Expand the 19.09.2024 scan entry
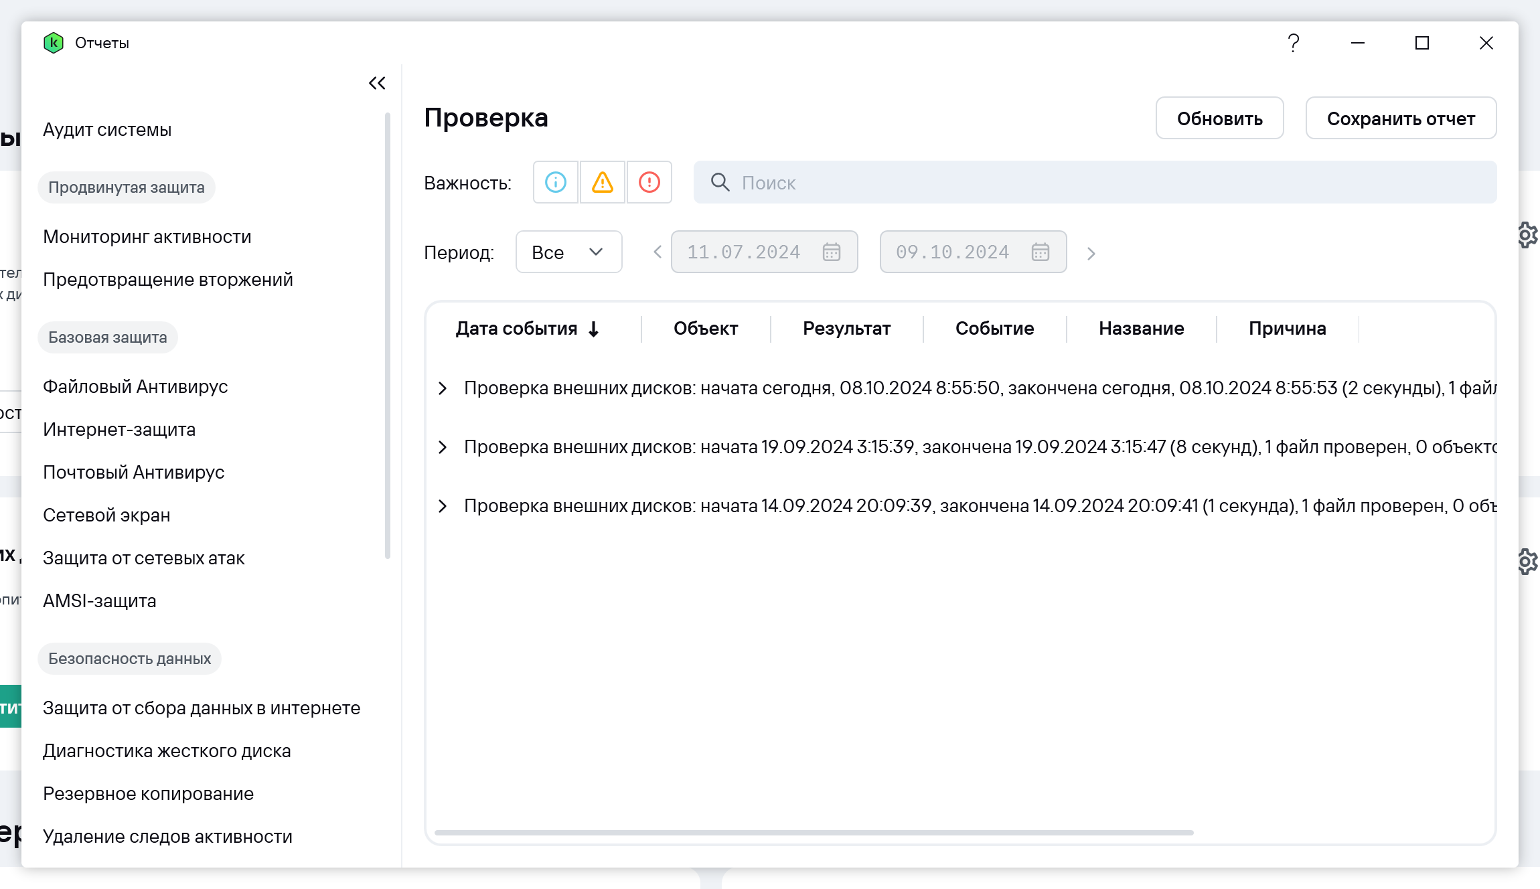The image size is (1540, 889). (443, 447)
